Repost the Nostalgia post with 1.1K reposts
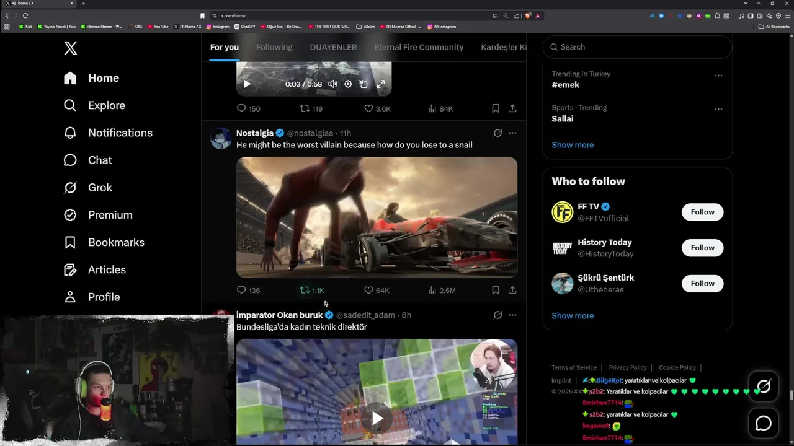 (312, 290)
